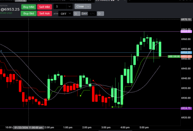193x131 pixels.
Task: Select DAY time-in-force option
Action: coord(84,14)
